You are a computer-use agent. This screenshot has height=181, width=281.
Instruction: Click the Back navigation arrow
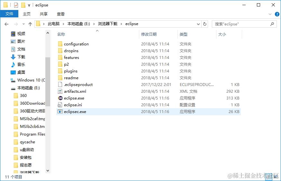pyautogui.click(x=6, y=24)
